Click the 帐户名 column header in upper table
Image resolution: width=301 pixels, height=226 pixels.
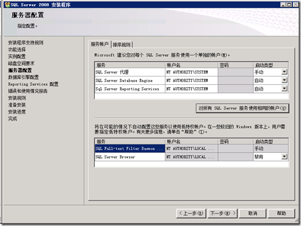pyautogui.click(x=191, y=65)
